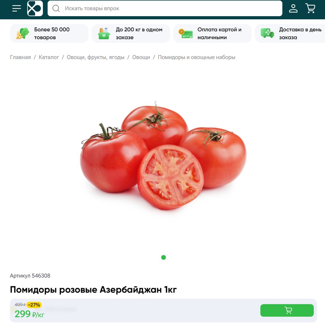
Task: Navigate to 'Овощи, фрукты, ягоды' breadcrumb
Action: coord(96,57)
